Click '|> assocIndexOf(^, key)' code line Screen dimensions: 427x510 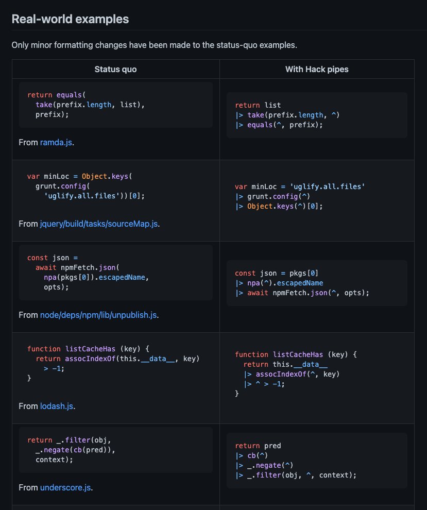click(x=292, y=374)
